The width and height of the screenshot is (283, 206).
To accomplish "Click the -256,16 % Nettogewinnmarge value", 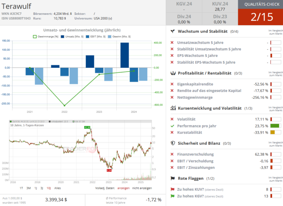I will pos(260,97).
